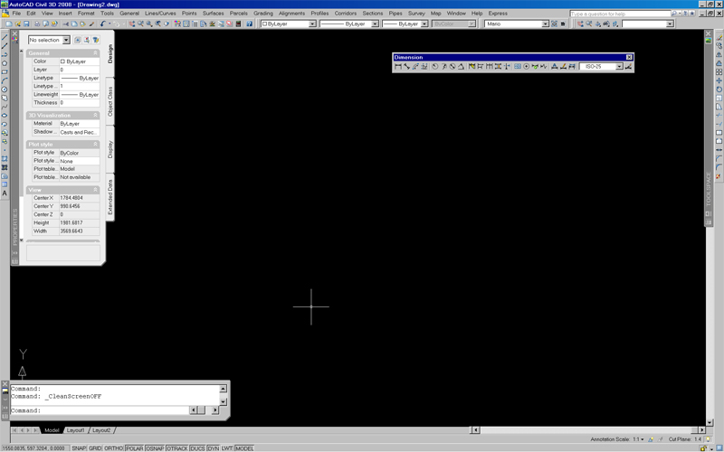Screen dimensions: 724x452
Task: Select the Line tool in the Draw toolbar
Action: point(5,36)
